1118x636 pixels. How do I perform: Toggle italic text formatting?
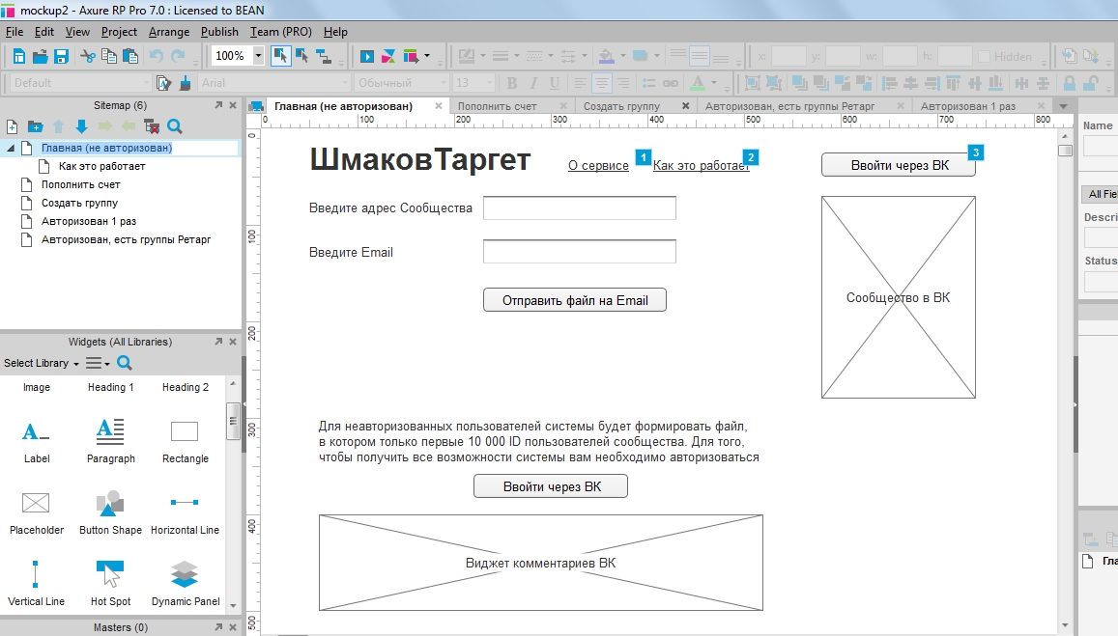(x=532, y=83)
